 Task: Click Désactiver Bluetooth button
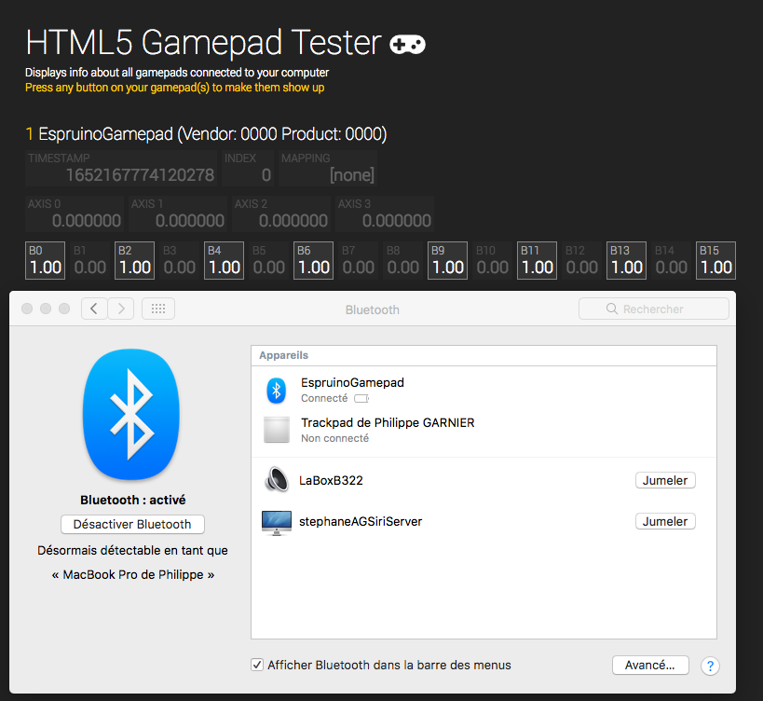click(x=132, y=524)
